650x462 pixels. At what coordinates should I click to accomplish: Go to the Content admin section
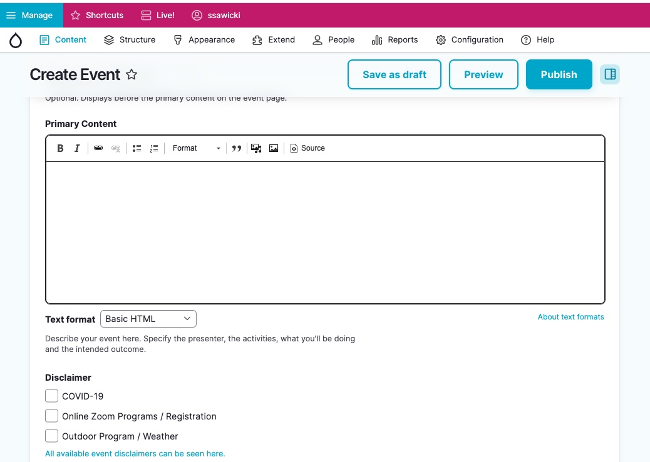tap(63, 40)
